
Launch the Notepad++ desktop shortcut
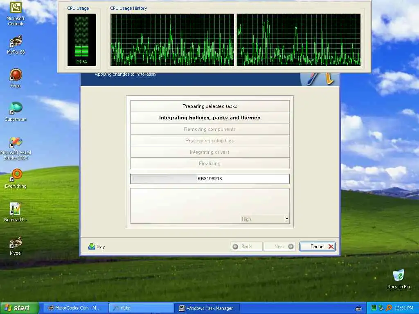point(16,212)
